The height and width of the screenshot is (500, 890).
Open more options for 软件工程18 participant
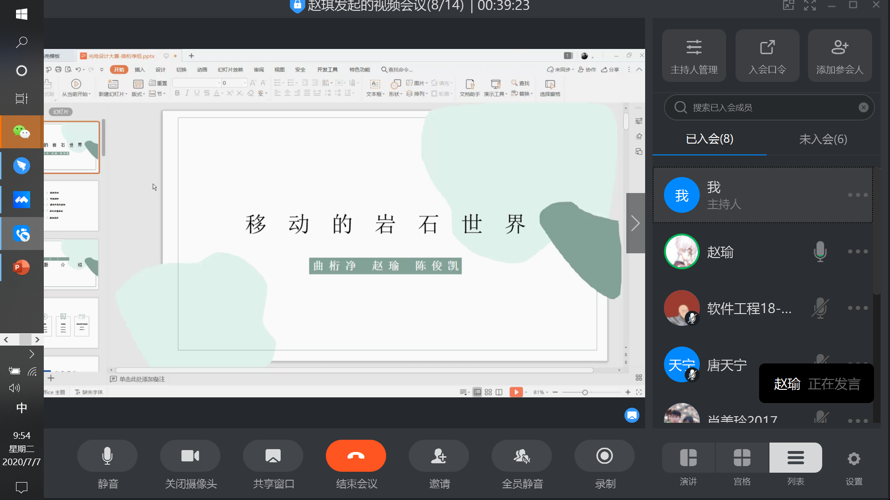(x=858, y=308)
